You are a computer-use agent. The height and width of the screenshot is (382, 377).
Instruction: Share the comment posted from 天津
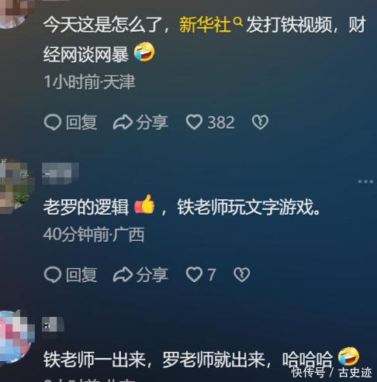(140, 122)
